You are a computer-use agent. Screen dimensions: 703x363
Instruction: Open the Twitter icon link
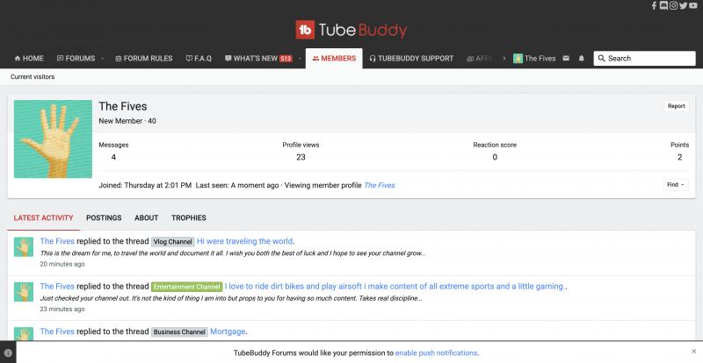[683, 6]
